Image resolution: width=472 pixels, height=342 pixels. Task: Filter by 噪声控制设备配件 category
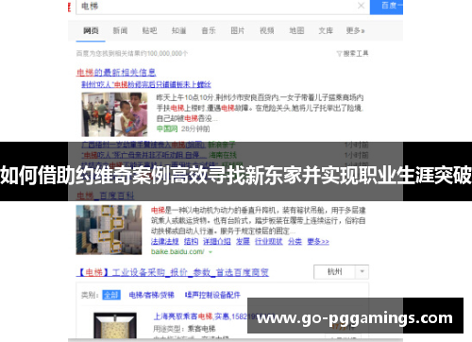212,295
